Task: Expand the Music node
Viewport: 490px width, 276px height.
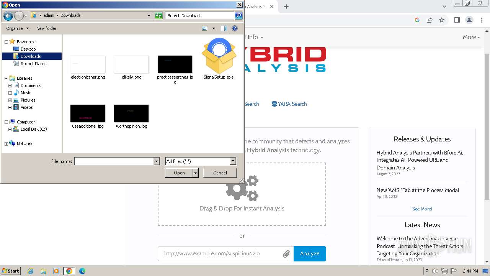Action: pos(10,93)
